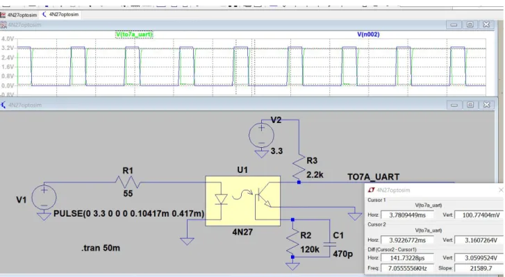Click the 55 value under R1
This screenshot has height=277, width=505.
(x=128, y=194)
